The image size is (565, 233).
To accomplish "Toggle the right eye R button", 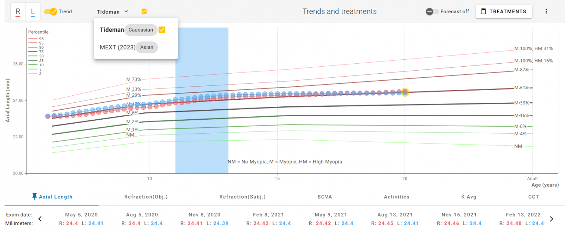I will pos(18,12).
